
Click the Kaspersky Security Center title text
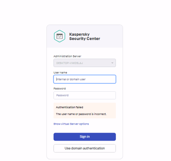85,36
